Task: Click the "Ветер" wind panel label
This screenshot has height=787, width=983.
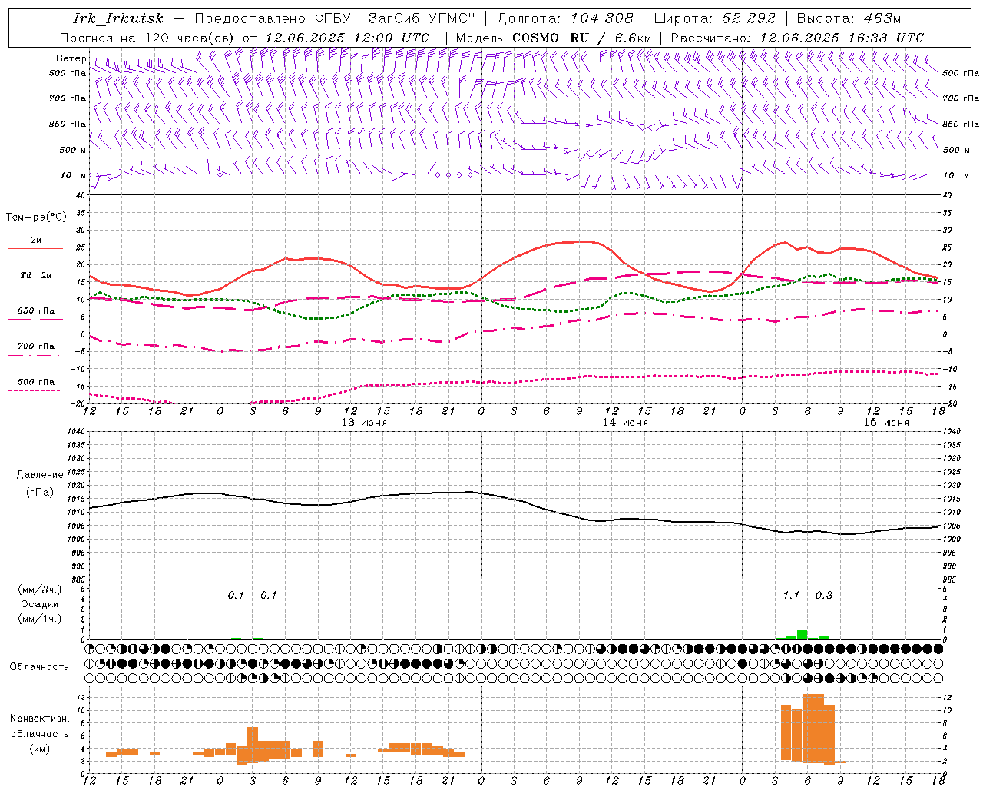Action: (x=71, y=58)
